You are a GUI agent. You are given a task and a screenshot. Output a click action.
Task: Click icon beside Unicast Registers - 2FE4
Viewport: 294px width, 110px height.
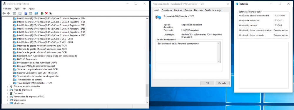coord(15,18)
